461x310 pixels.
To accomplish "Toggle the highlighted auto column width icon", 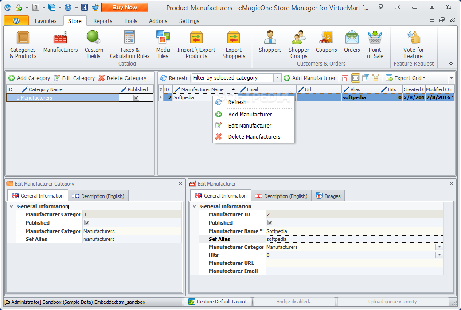I will tap(356, 78).
